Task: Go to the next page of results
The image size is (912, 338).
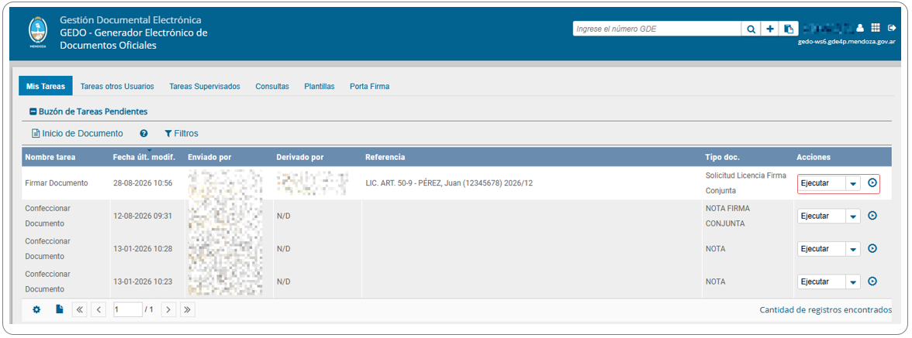Action: click(x=168, y=309)
